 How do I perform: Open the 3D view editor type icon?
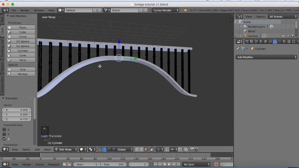coord(5,149)
